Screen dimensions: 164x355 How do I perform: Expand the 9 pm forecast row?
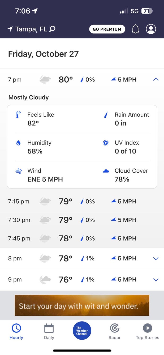tap(156, 280)
